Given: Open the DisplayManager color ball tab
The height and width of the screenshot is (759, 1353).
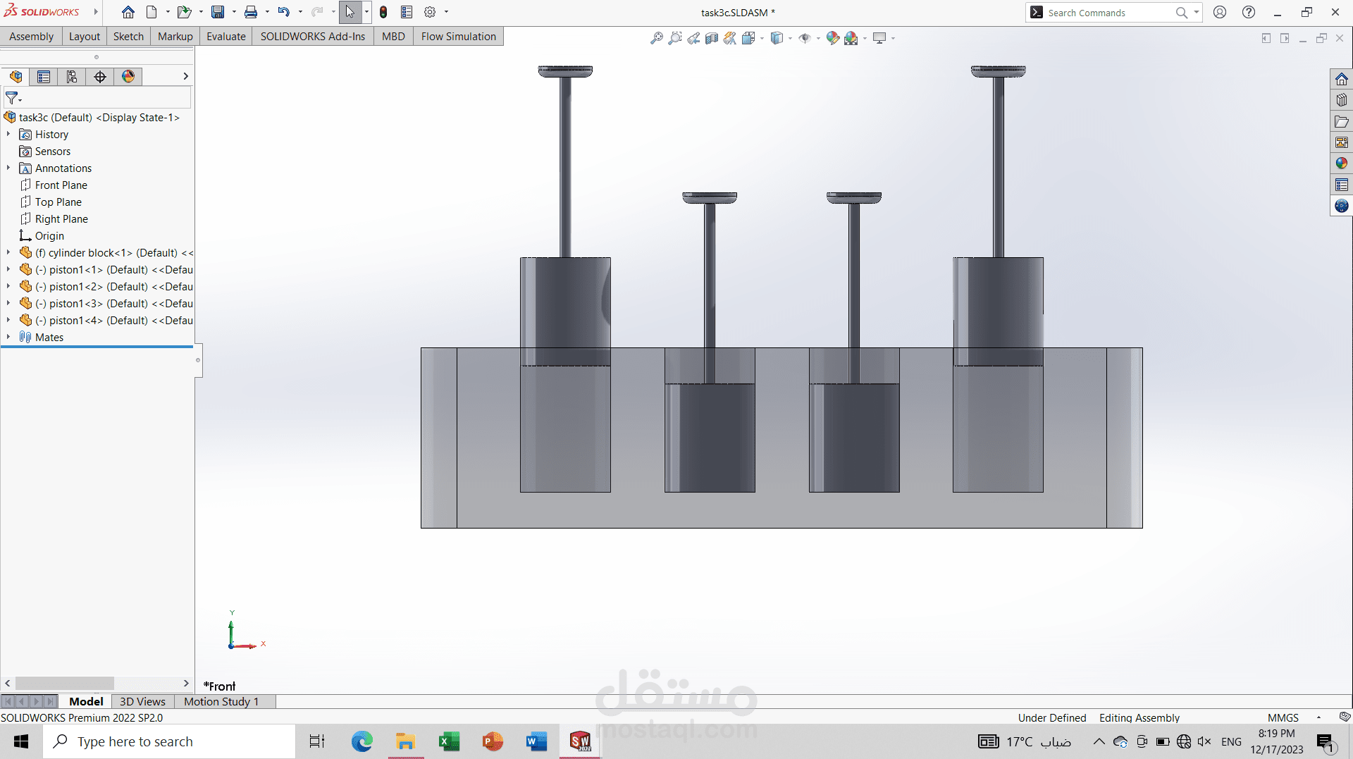Looking at the screenshot, I should [x=128, y=76].
